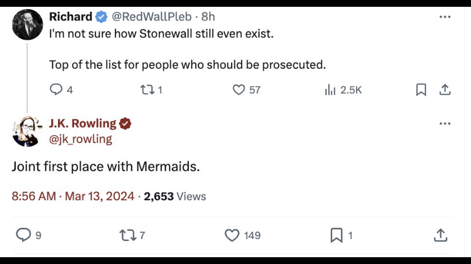Open more options for J.K. Rowling's tweet
Image resolution: width=471 pixels, height=264 pixels.
(445, 124)
